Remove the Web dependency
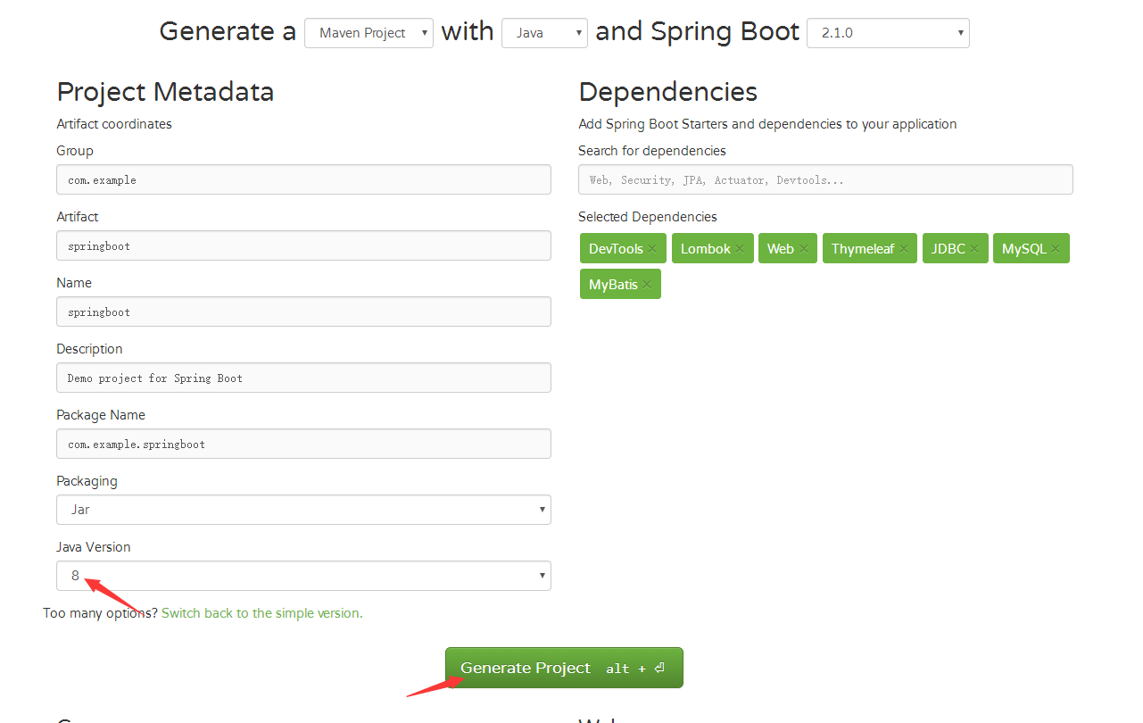 [806, 248]
